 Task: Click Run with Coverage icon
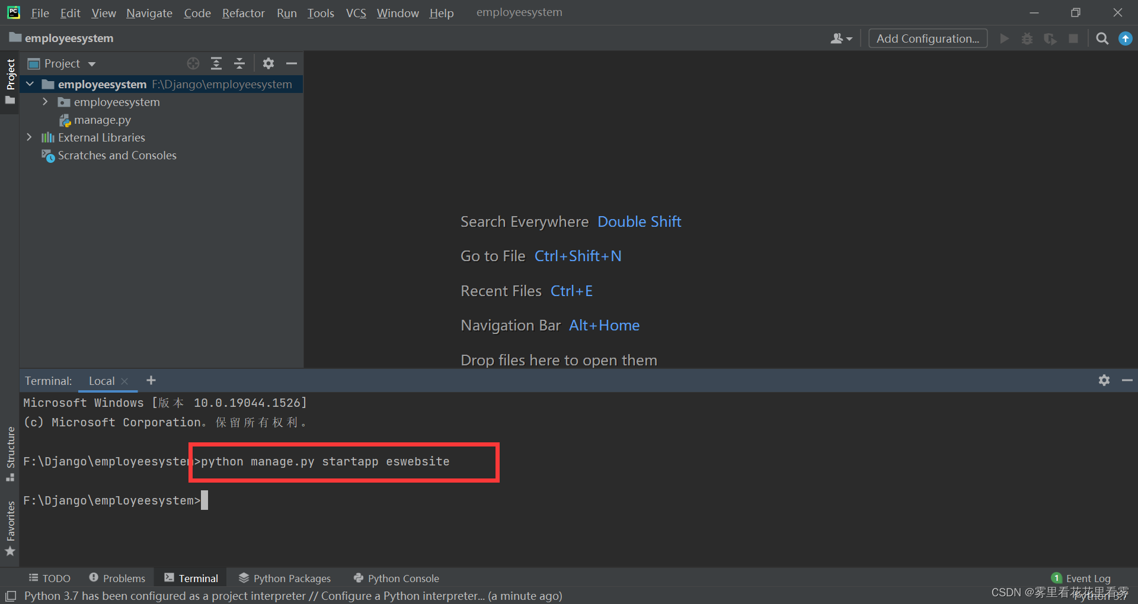pyautogui.click(x=1050, y=38)
